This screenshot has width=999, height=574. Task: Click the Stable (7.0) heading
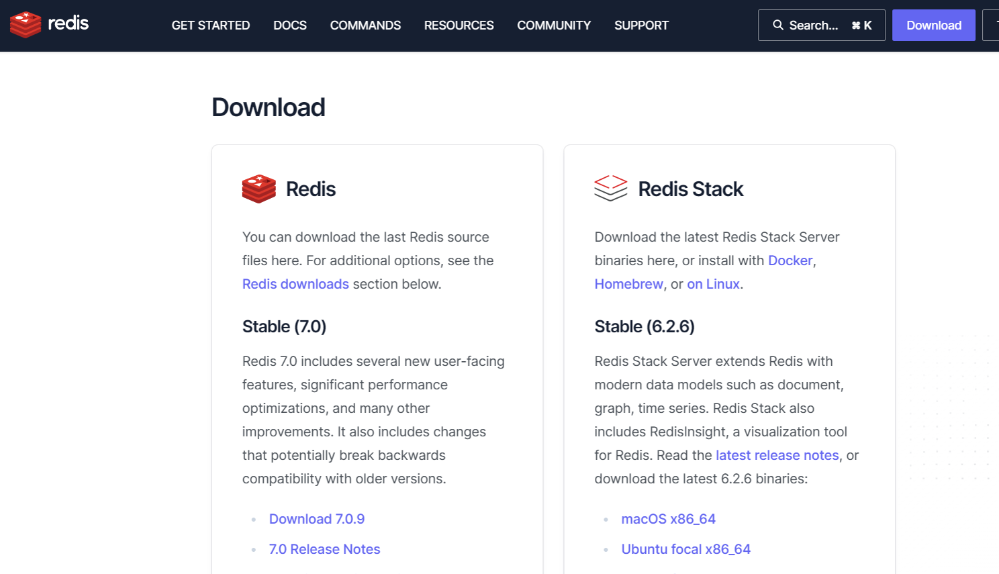(x=285, y=326)
